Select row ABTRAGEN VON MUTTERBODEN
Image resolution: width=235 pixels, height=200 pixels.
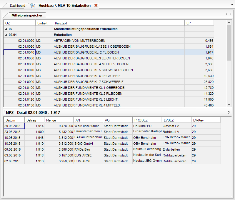coord(109,41)
